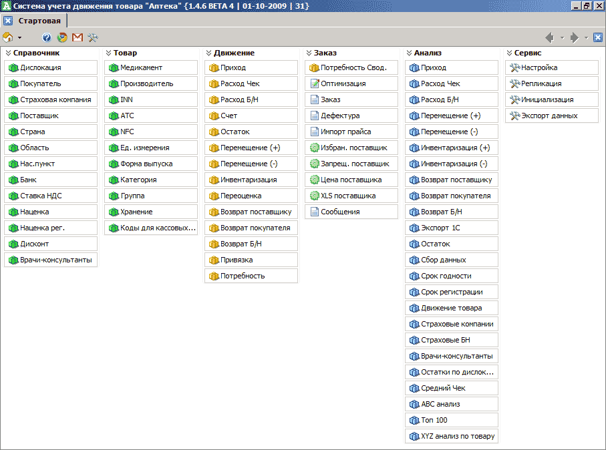The image size is (606, 450).
Task: Open Средний Чек report
Action: coord(452,388)
